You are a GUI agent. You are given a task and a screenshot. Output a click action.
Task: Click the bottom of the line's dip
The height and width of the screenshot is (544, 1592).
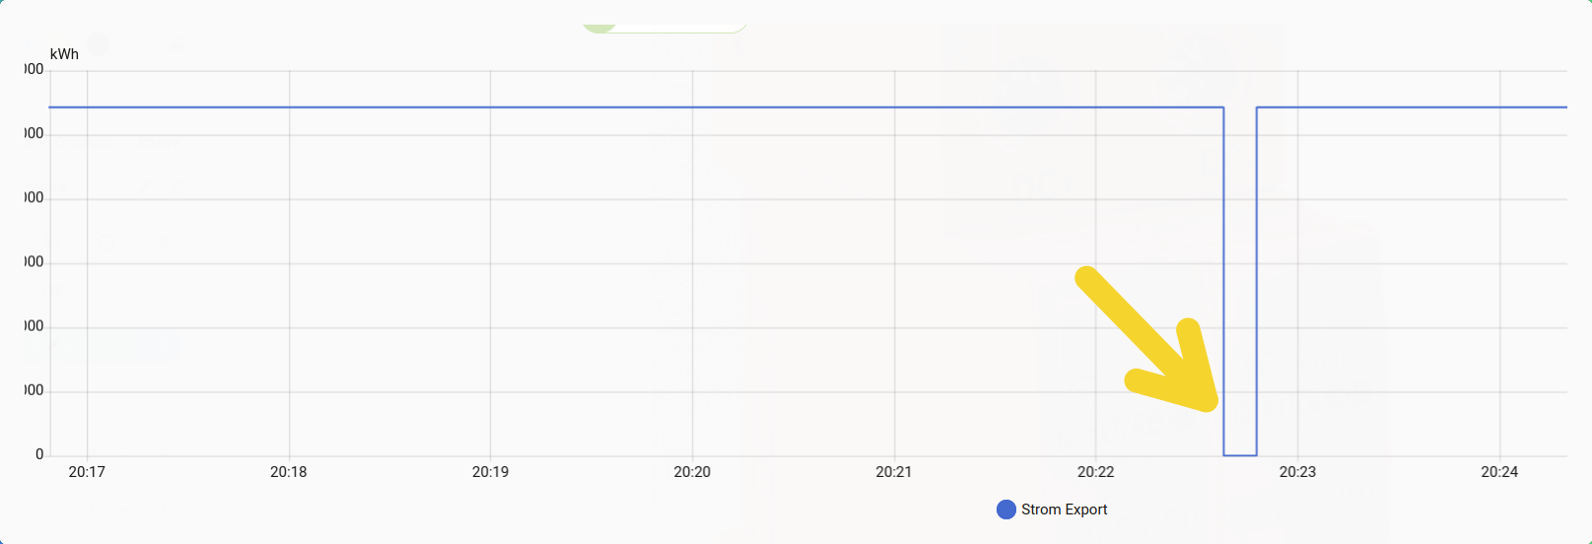1240,455
